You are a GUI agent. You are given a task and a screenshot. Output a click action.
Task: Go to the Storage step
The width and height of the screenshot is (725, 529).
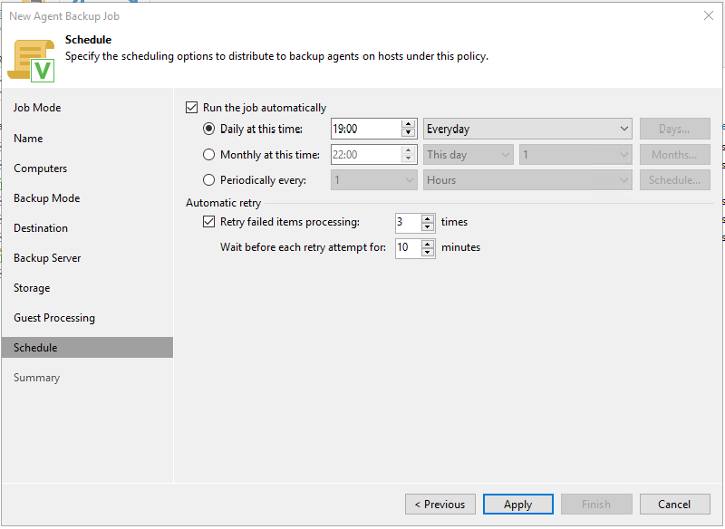click(x=32, y=288)
